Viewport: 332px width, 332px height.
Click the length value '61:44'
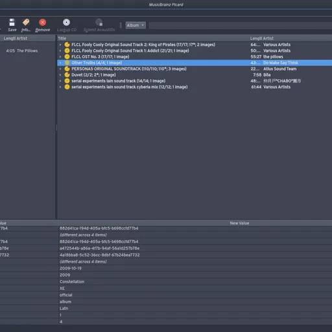[256, 87]
